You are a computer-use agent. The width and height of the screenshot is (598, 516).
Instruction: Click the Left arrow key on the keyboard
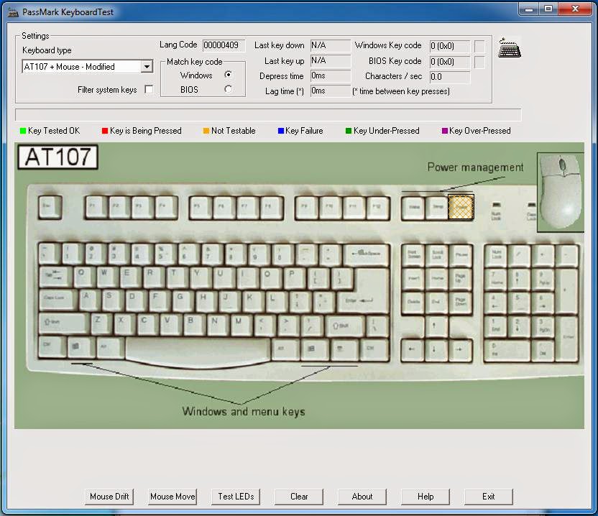[x=413, y=350]
